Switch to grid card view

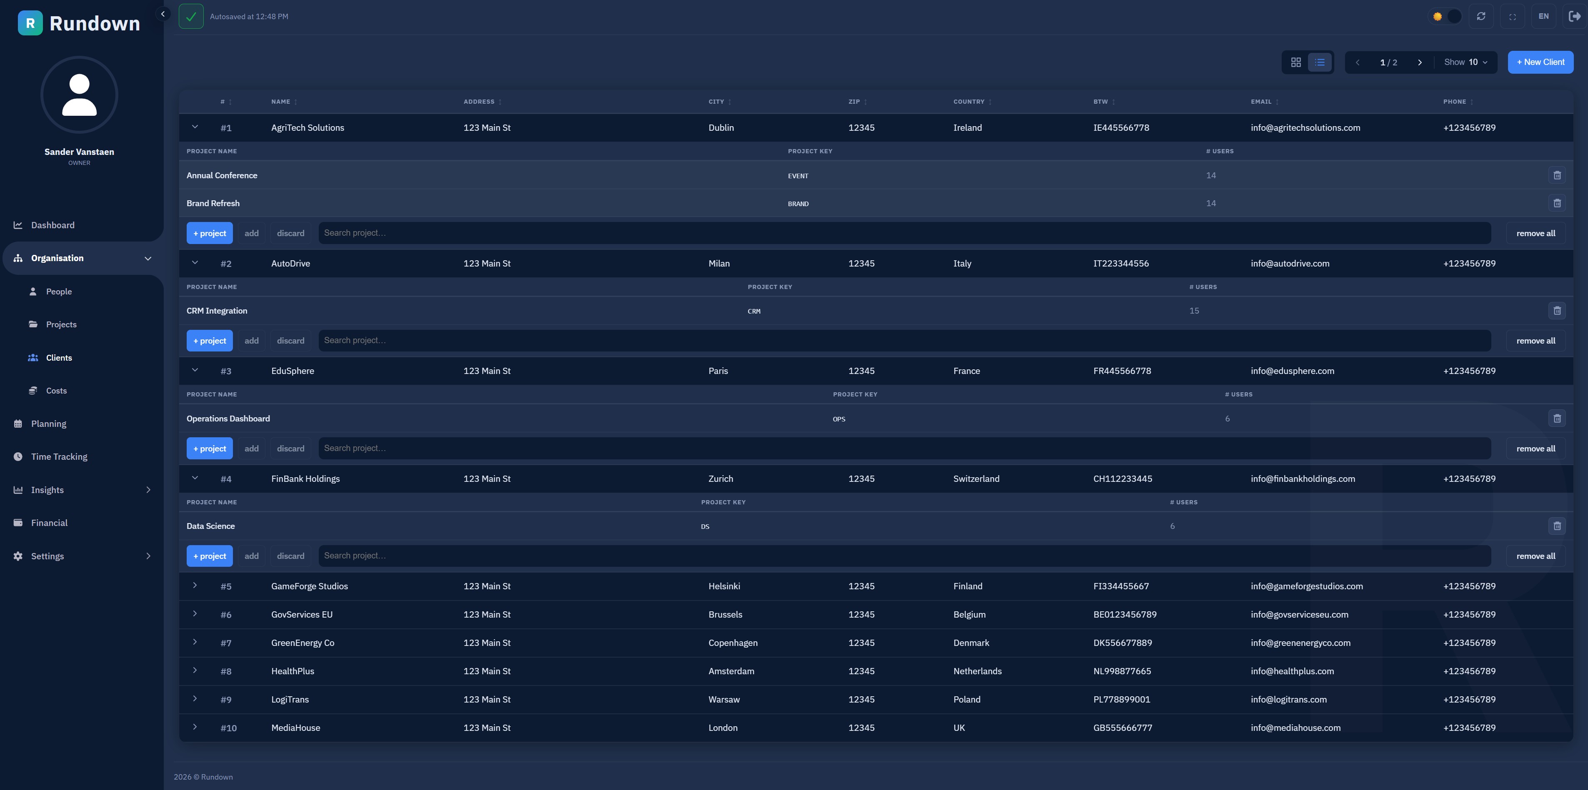click(1296, 62)
